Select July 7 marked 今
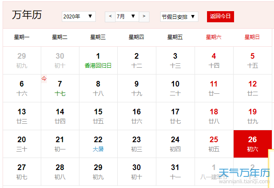Screen dimensions: 274x188 60,88
